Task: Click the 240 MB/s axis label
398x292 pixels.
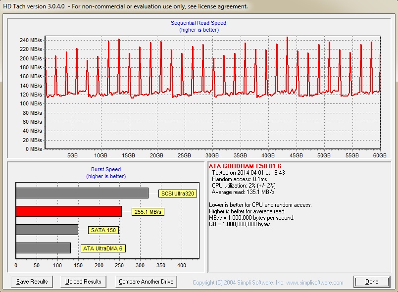Action: tap(31, 40)
